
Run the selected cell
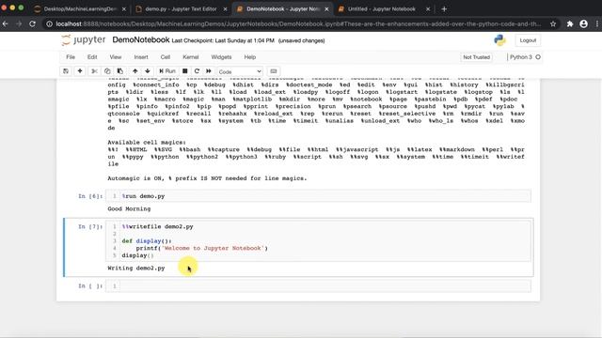[x=167, y=71]
